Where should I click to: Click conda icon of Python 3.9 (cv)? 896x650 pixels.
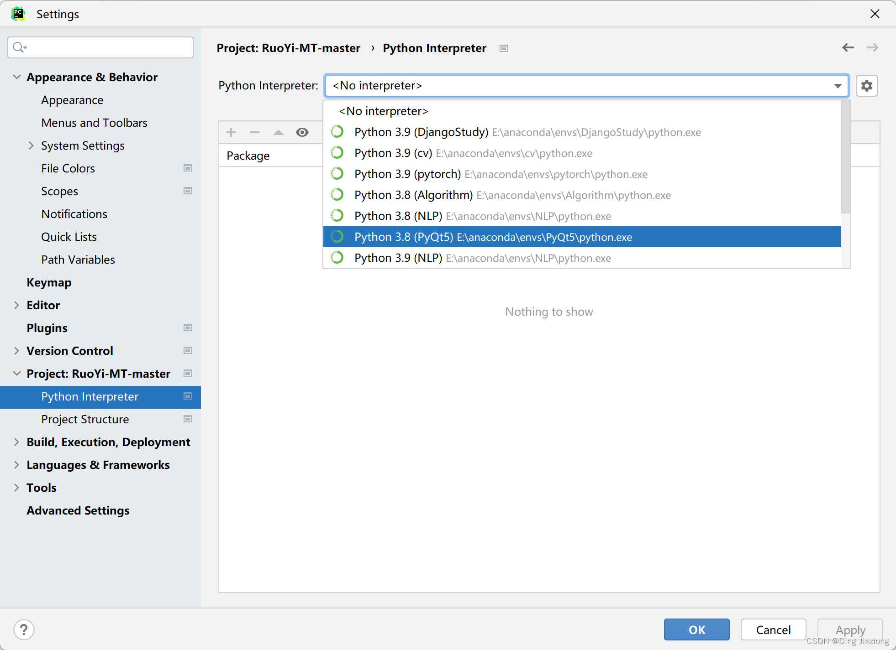point(337,153)
